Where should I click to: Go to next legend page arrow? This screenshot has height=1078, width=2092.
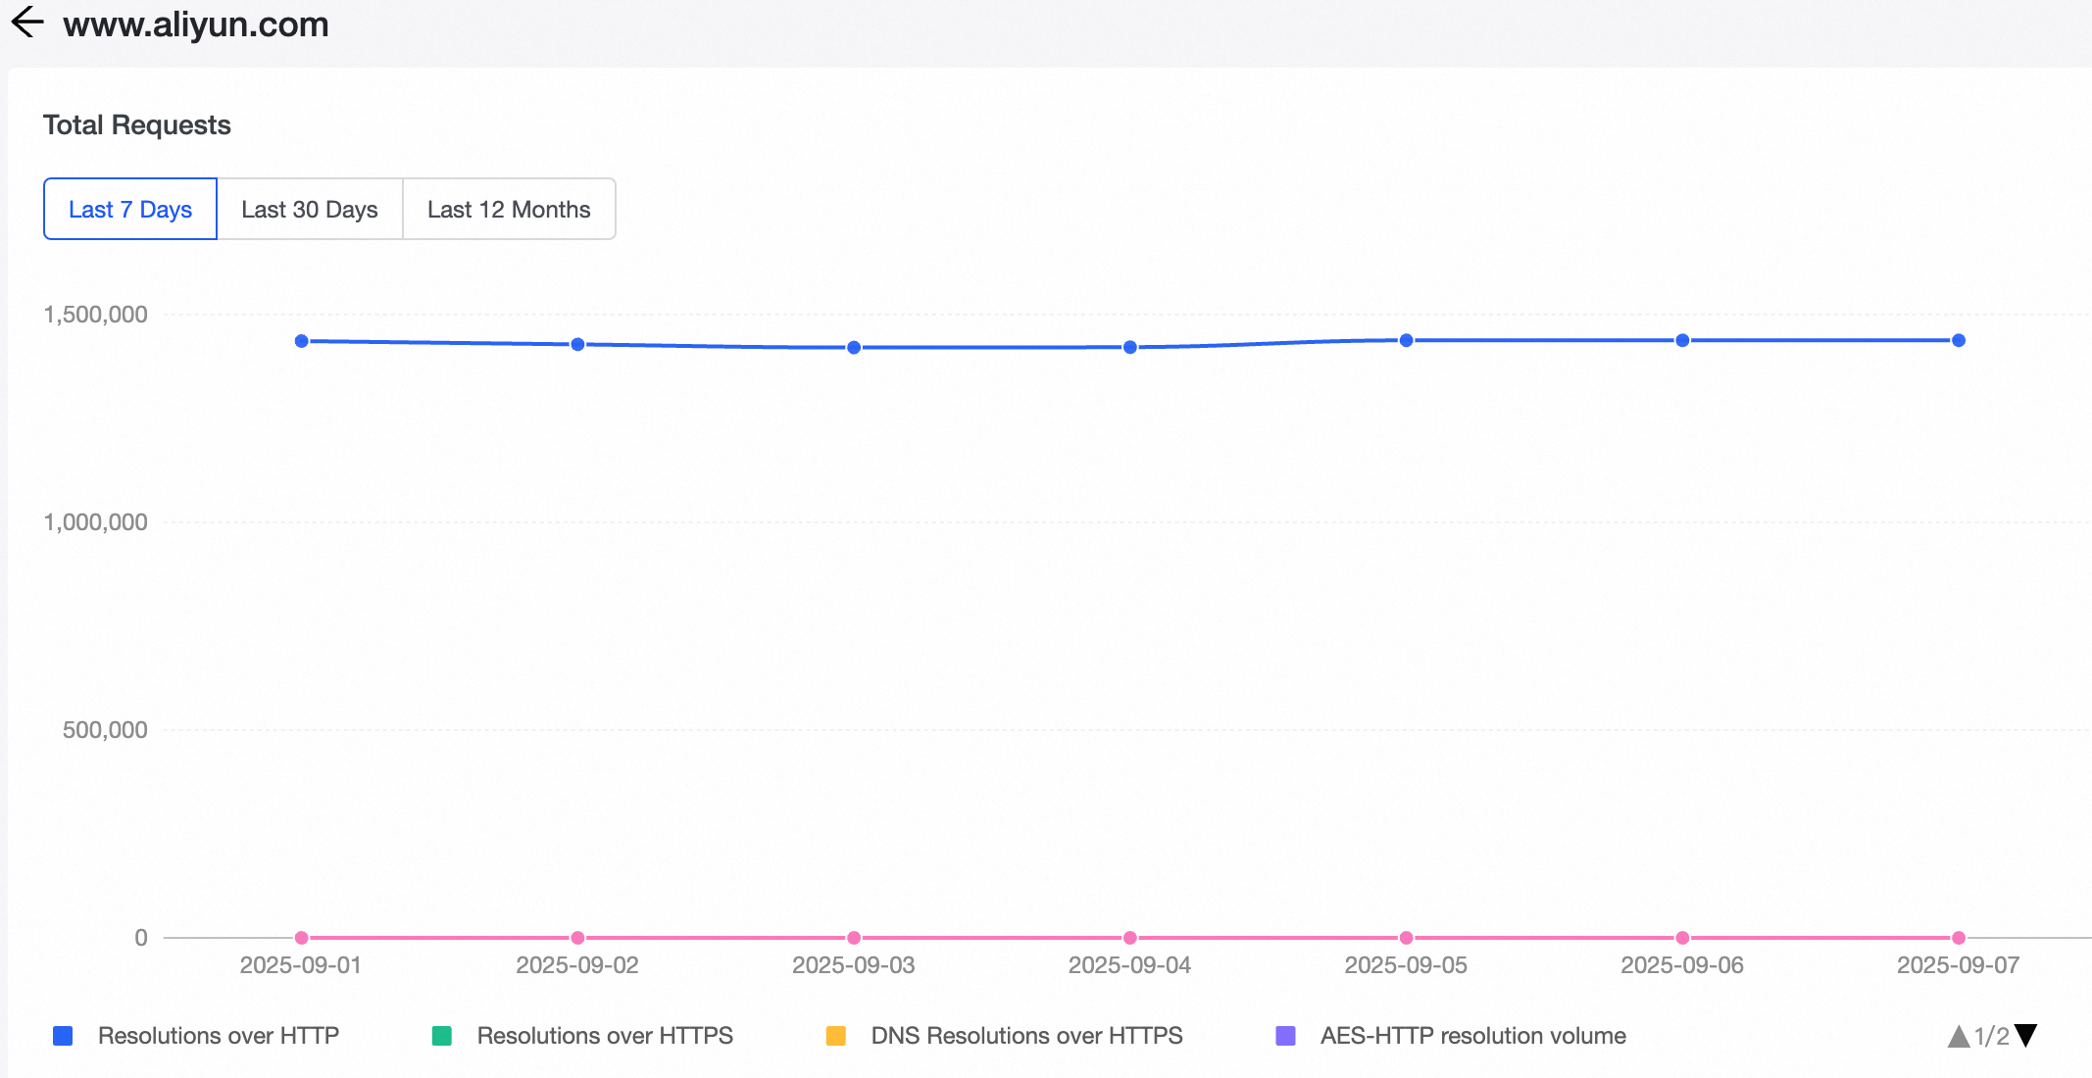click(2026, 1036)
